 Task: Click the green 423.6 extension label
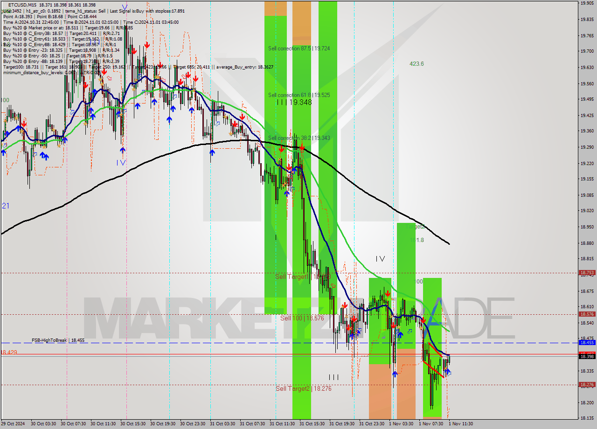click(x=417, y=64)
